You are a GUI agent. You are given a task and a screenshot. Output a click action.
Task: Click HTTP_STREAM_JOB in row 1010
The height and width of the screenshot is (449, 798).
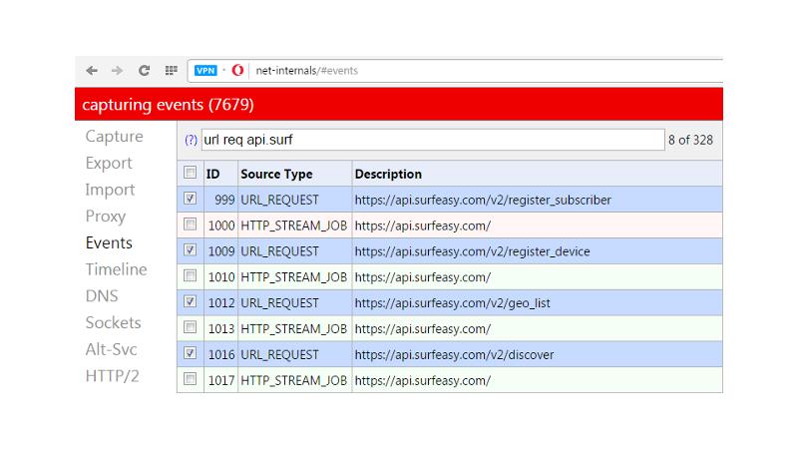[293, 277]
